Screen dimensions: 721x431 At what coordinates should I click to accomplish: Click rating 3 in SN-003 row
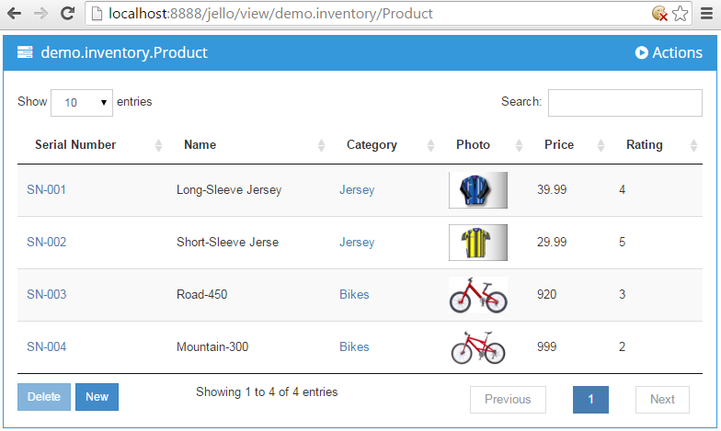(x=622, y=294)
